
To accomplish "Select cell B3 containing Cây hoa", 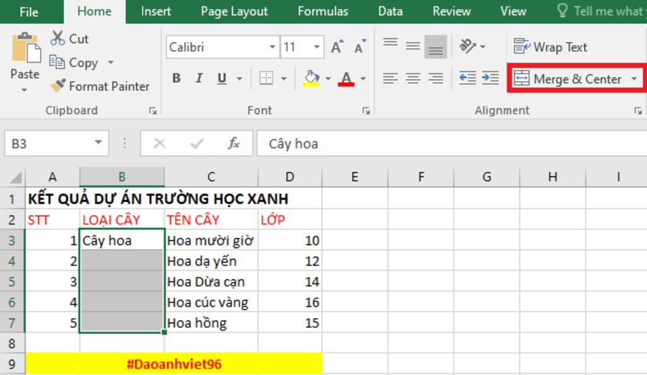I will (x=122, y=241).
